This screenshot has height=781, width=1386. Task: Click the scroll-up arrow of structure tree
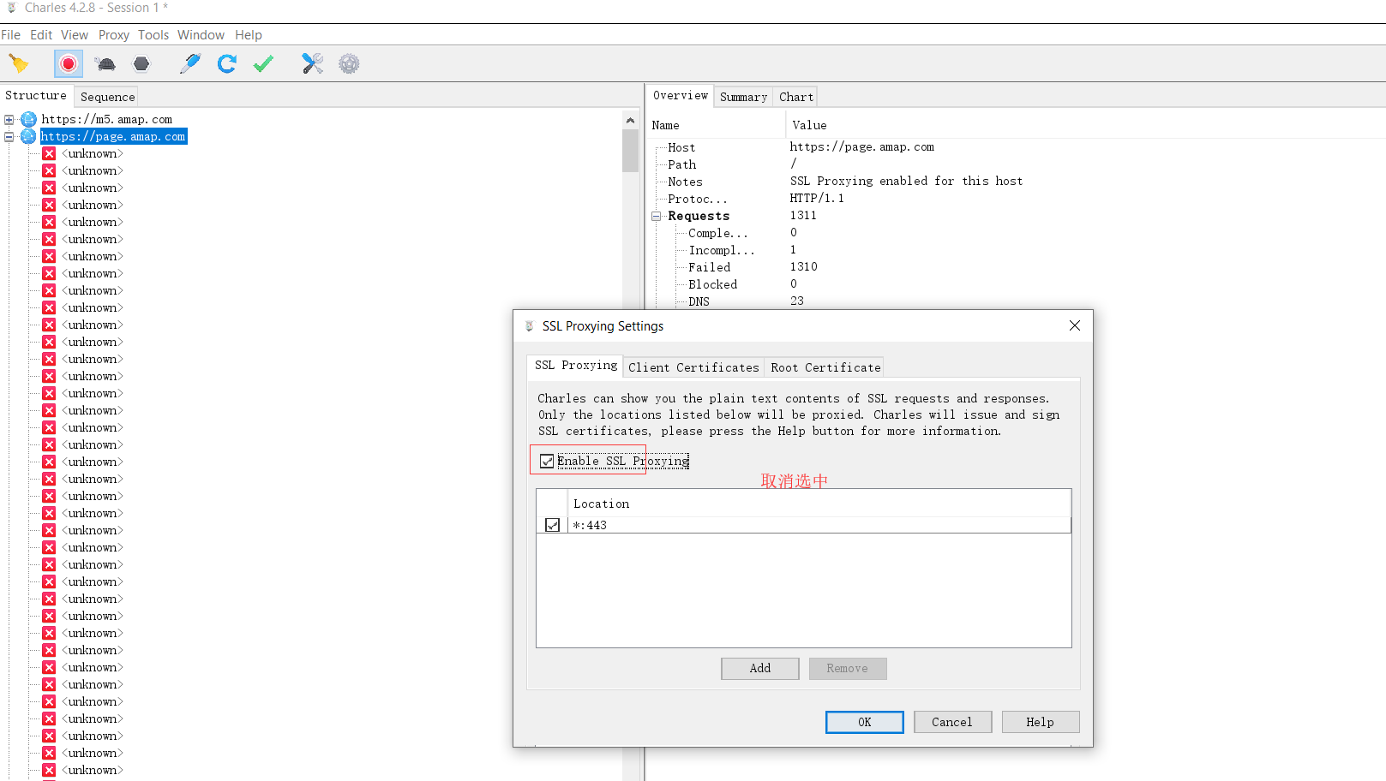[x=630, y=120]
